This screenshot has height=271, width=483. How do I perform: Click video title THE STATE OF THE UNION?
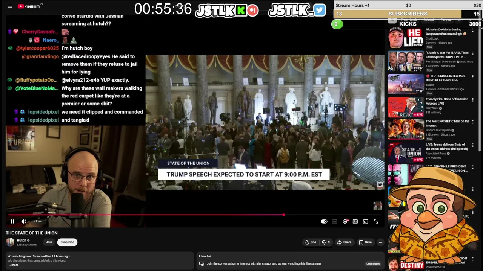(x=32, y=233)
